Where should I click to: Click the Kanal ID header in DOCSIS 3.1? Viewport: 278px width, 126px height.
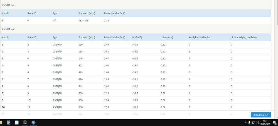32,13
